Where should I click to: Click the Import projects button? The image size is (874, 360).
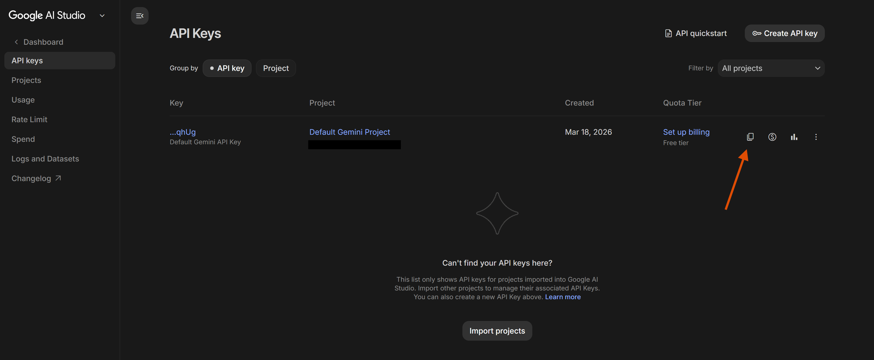click(x=497, y=331)
